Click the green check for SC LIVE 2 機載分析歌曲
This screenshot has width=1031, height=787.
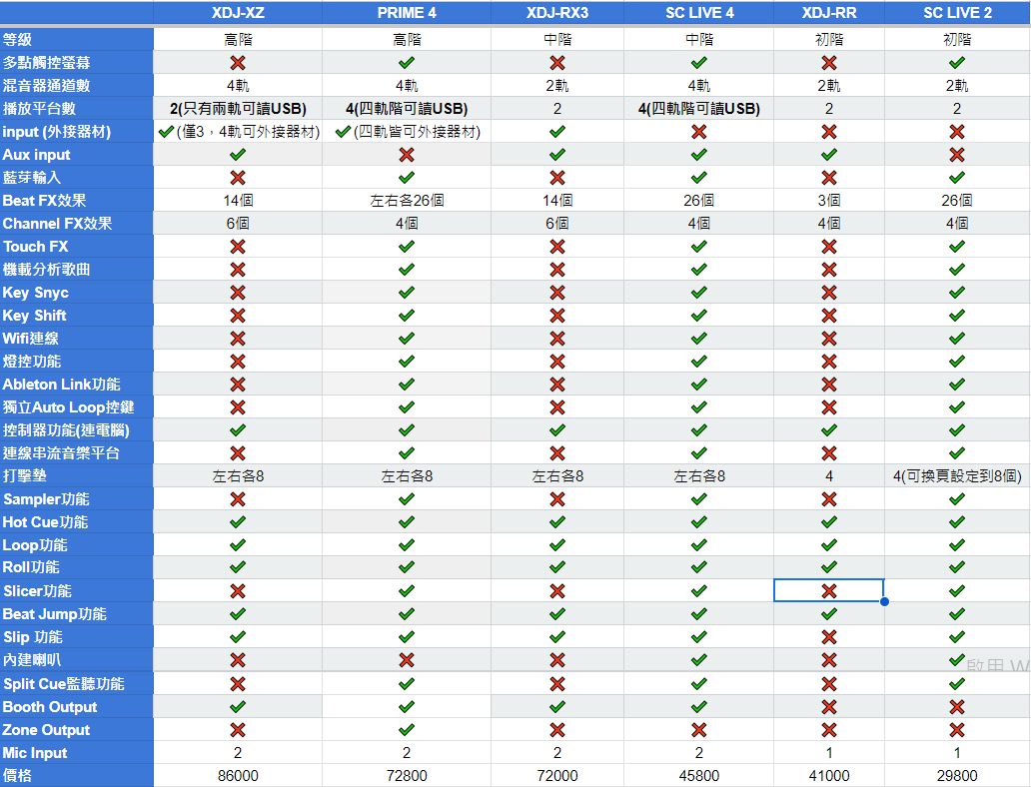(957, 270)
